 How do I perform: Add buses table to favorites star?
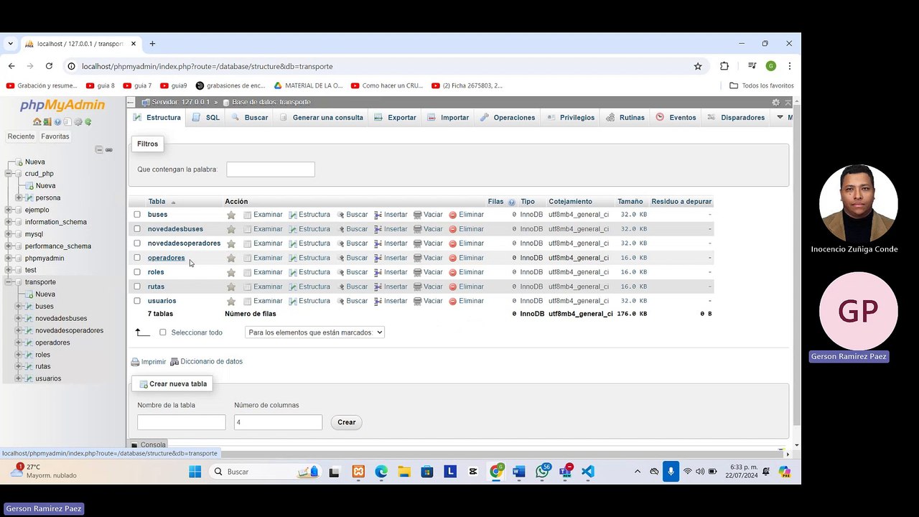(230, 215)
